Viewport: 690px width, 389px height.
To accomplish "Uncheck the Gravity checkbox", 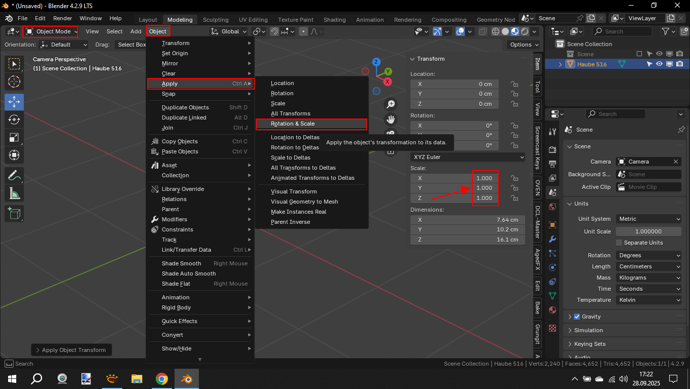I will pyautogui.click(x=577, y=317).
